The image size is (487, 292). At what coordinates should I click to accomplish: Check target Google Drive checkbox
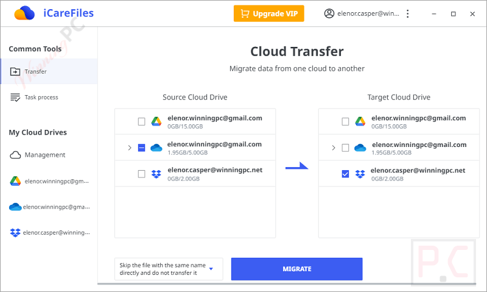tap(345, 121)
